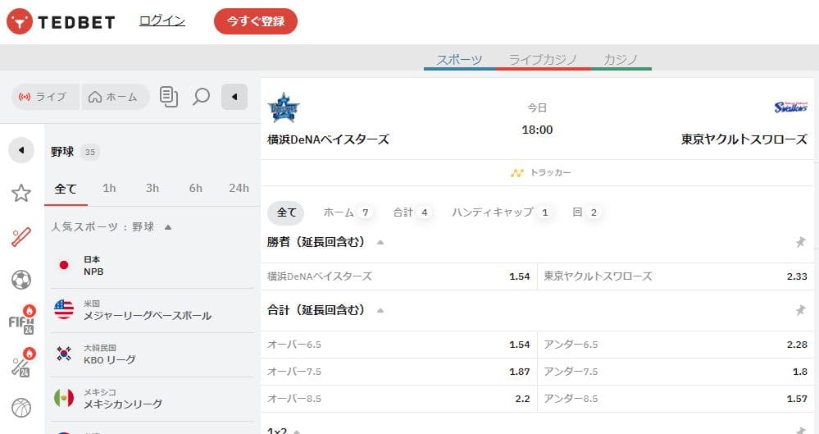Click 東京ヤクルトスワローズ team name in header
Screen dimensions: 819x434
(x=744, y=139)
